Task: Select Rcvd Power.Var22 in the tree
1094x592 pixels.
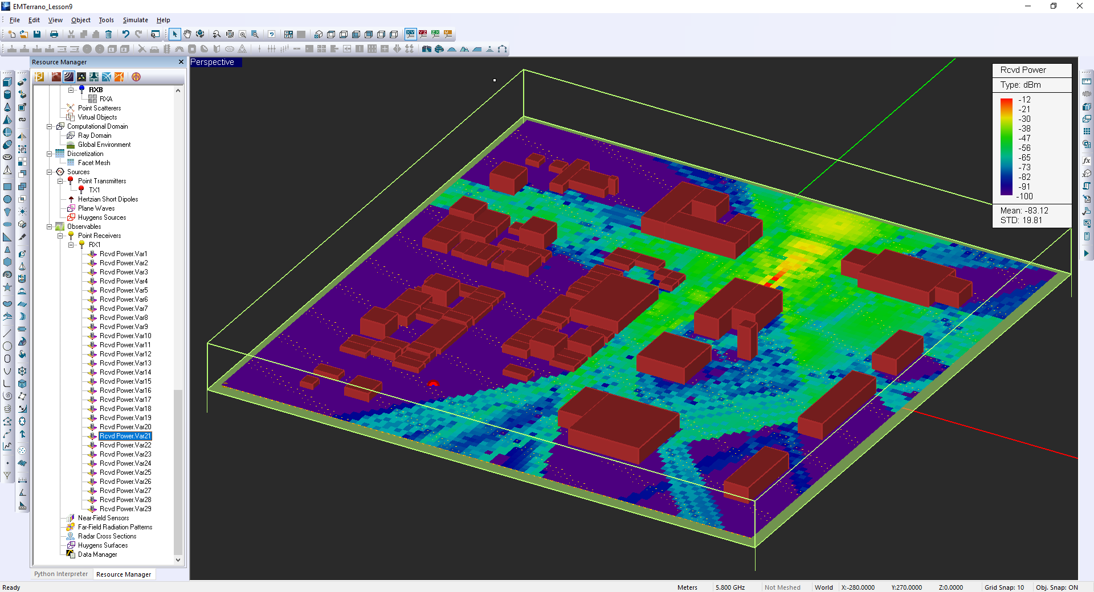Action: click(125, 445)
